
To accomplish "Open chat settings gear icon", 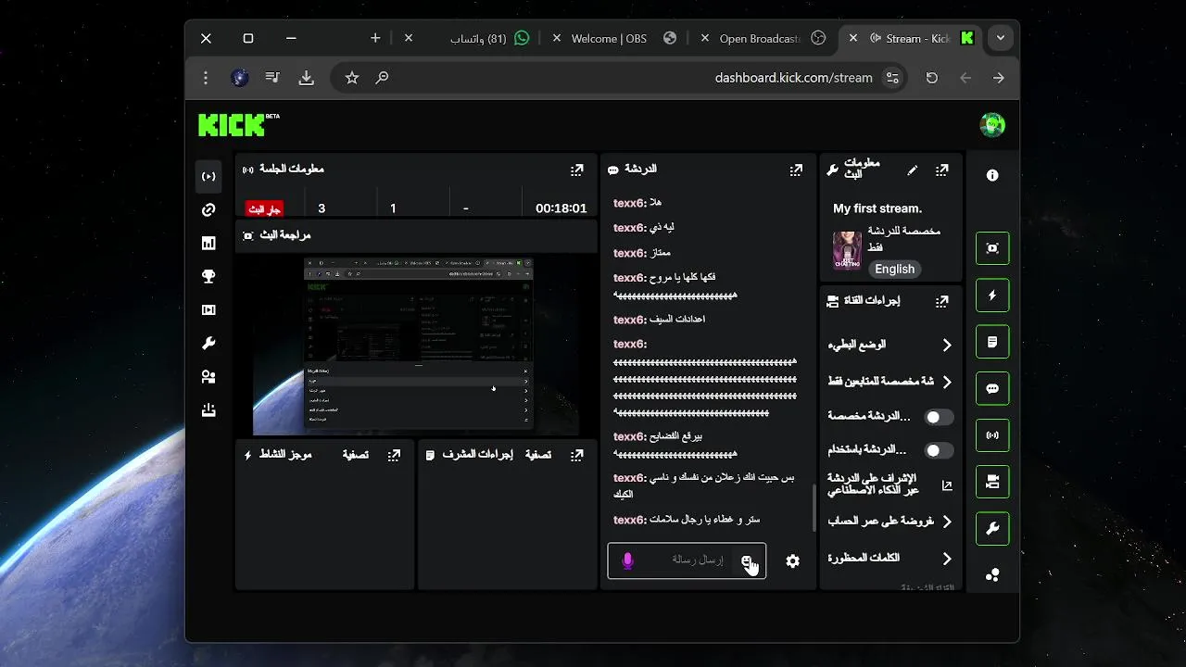I will coord(792,560).
